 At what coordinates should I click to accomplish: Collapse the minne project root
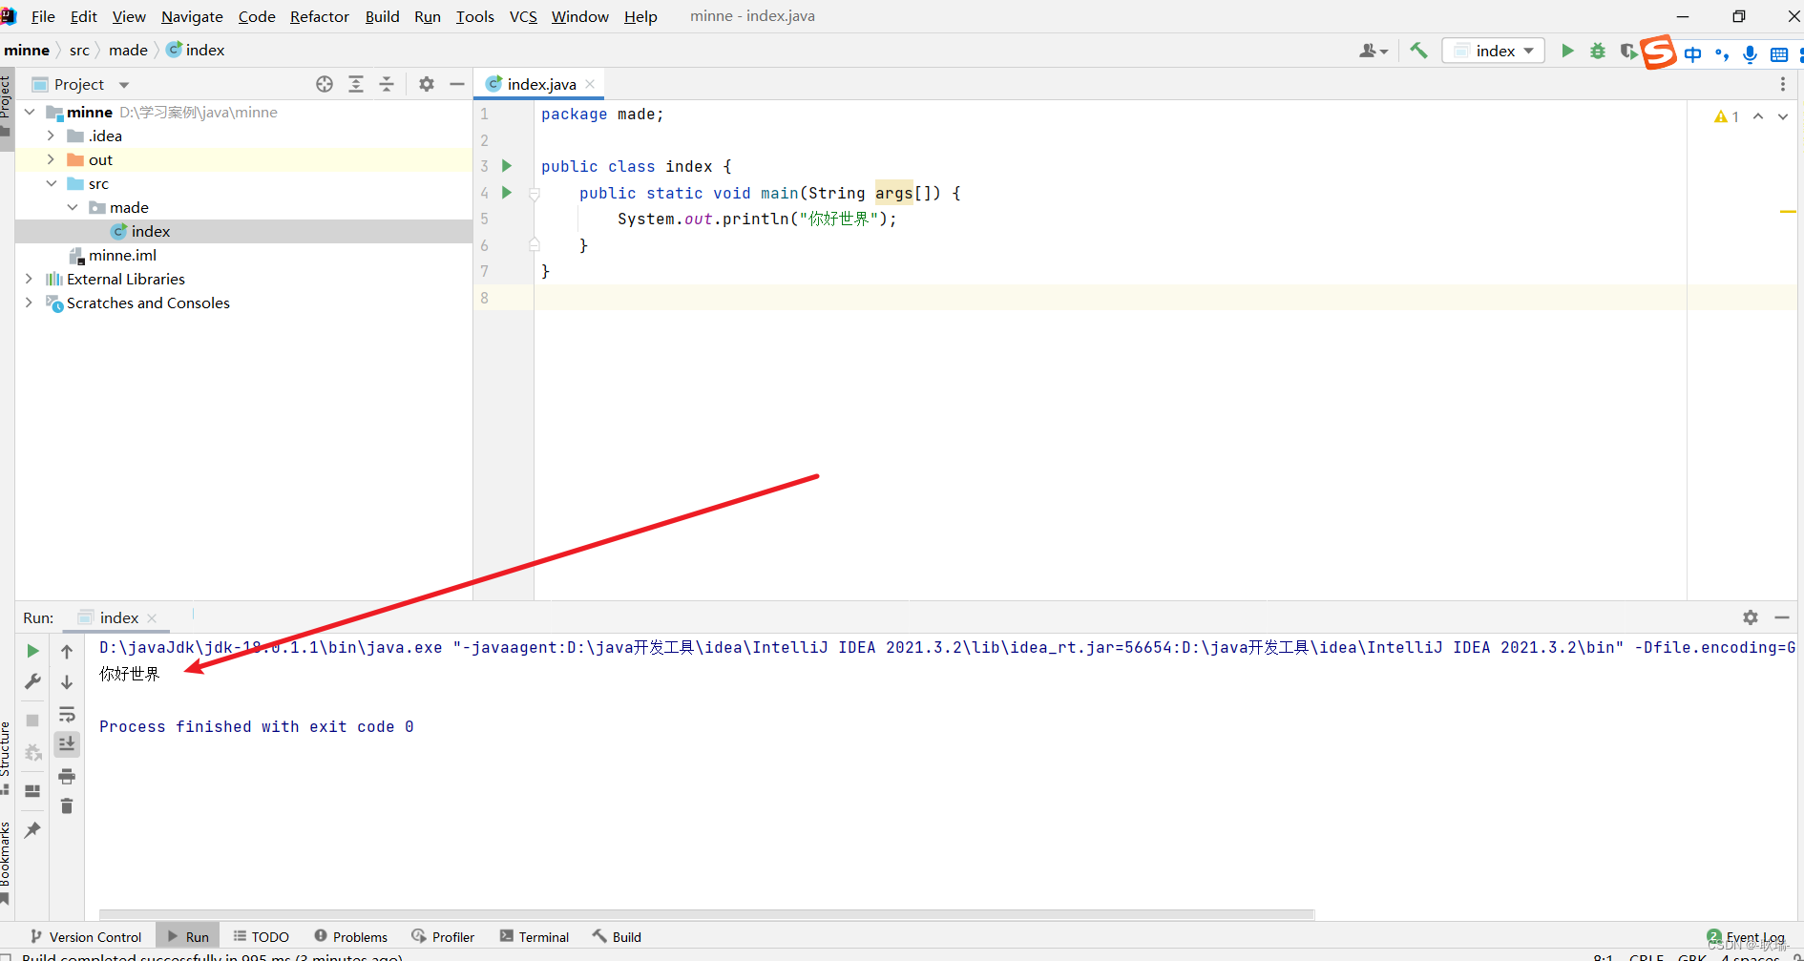[30, 112]
